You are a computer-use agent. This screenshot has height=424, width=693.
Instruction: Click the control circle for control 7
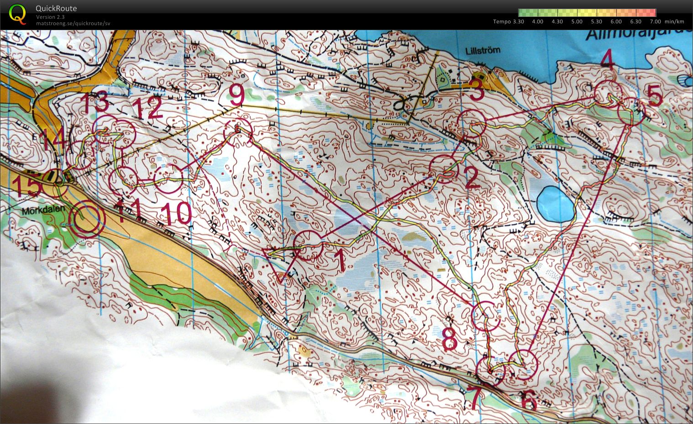[491, 372]
